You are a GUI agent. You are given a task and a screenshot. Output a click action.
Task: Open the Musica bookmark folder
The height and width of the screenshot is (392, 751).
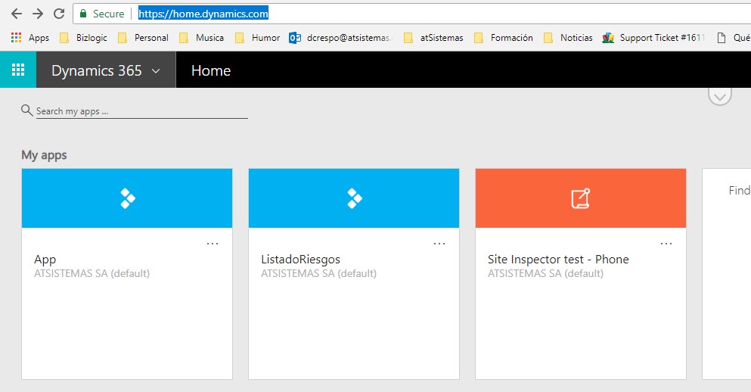pyautogui.click(x=201, y=37)
